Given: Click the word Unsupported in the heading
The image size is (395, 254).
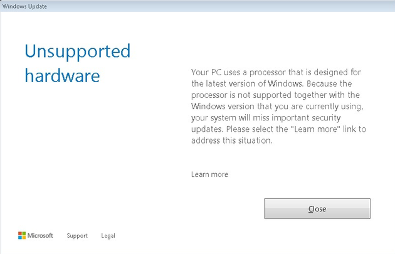Looking at the screenshot, I should tap(77, 51).
